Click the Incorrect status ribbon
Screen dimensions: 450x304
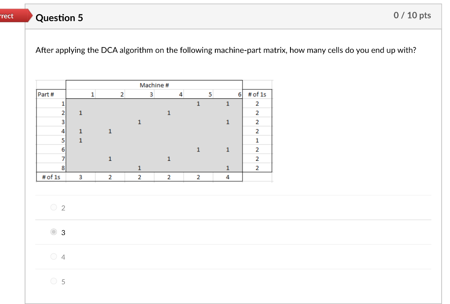pos(11,16)
